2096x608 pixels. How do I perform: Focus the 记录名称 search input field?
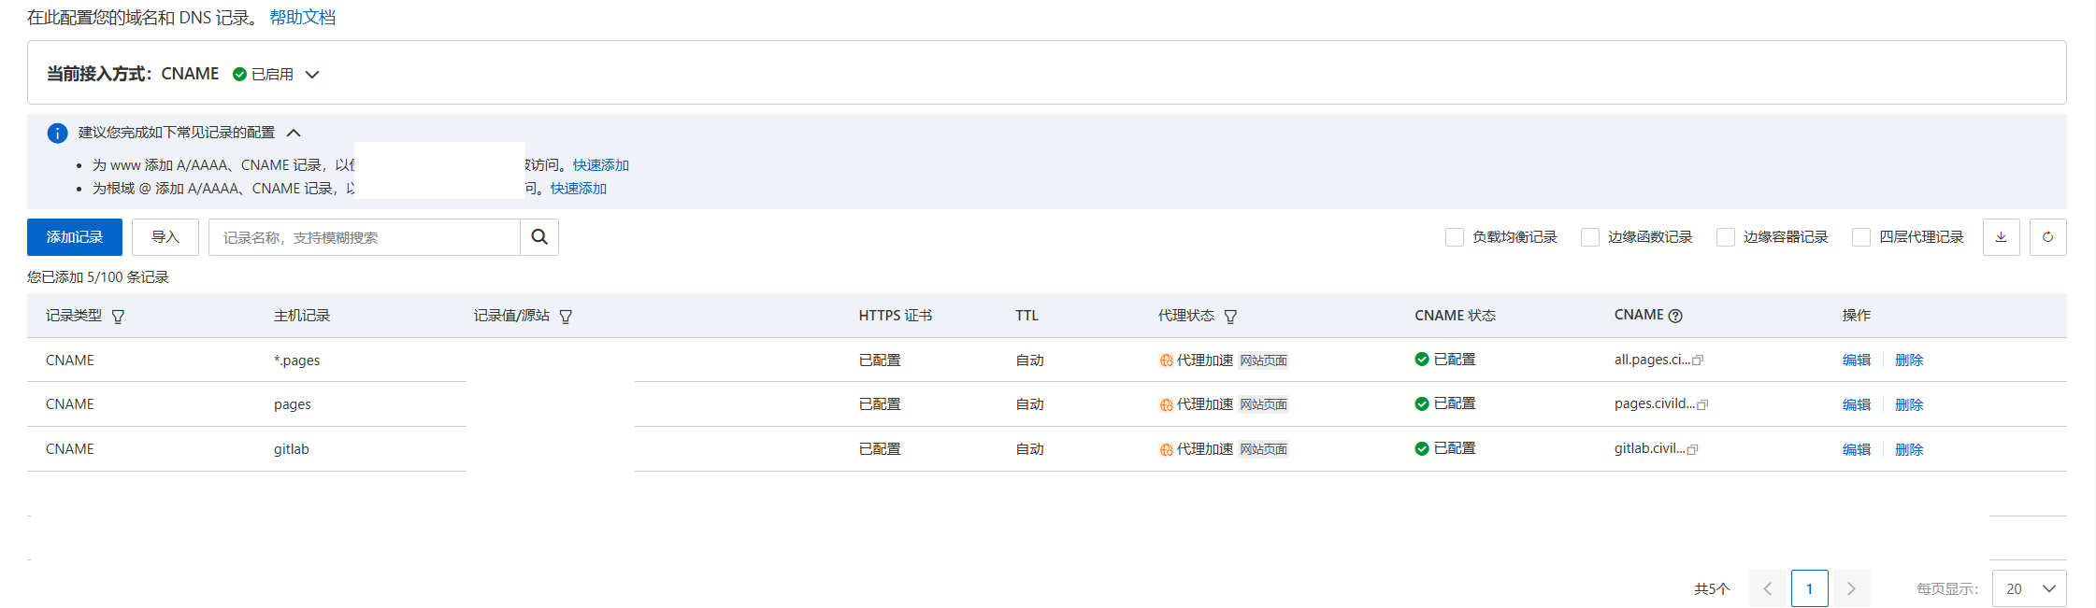(365, 237)
